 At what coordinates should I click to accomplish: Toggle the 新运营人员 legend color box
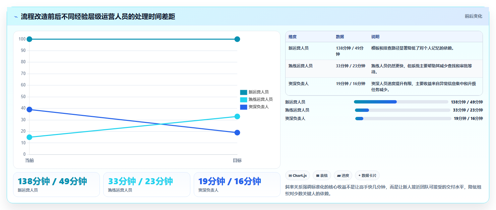pyautogui.click(x=243, y=92)
